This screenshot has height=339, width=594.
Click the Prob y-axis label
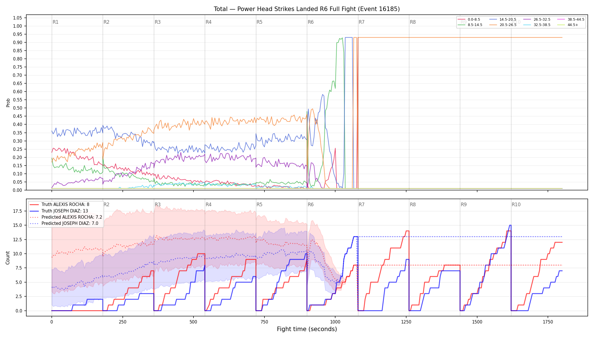(8, 103)
